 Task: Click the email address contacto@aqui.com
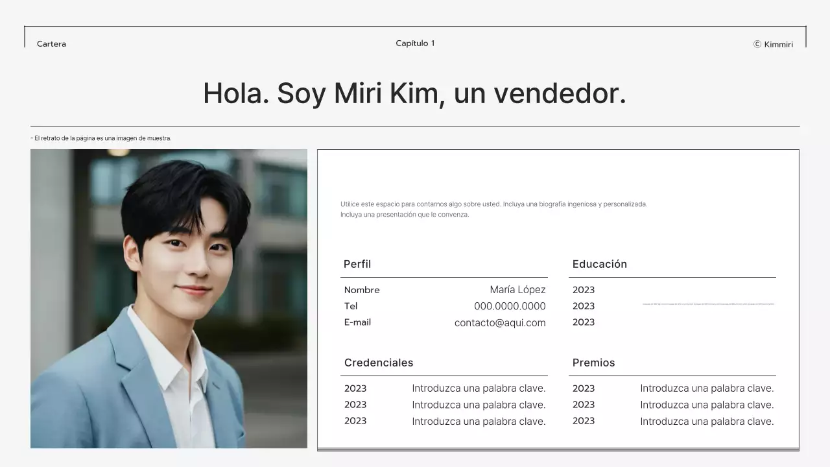point(500,322)
